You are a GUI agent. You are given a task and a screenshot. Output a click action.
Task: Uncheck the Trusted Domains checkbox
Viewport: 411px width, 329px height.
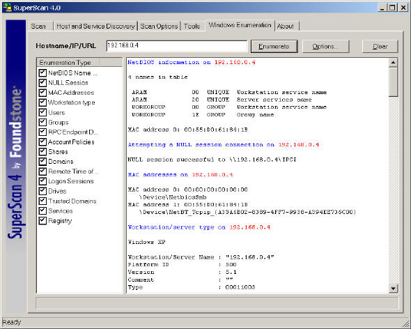coord(42,201)
